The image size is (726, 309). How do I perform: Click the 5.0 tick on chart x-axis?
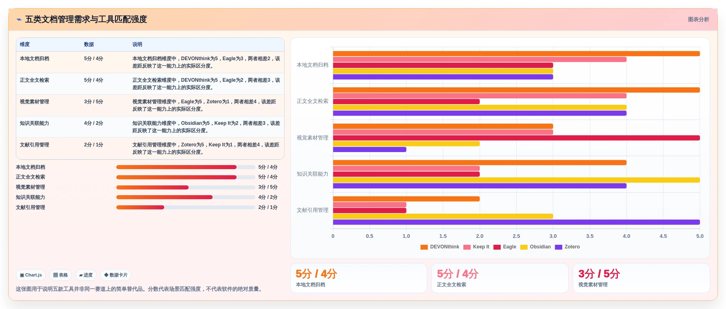click(700, 236)
